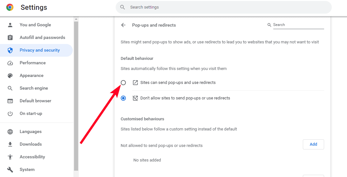The height and width of the screenshot is (177, 347).
Task: Click the Chrome logo icon
Action: point(10,7)
